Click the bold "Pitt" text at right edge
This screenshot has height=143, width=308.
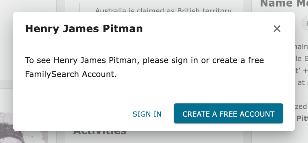coord(302,118)
